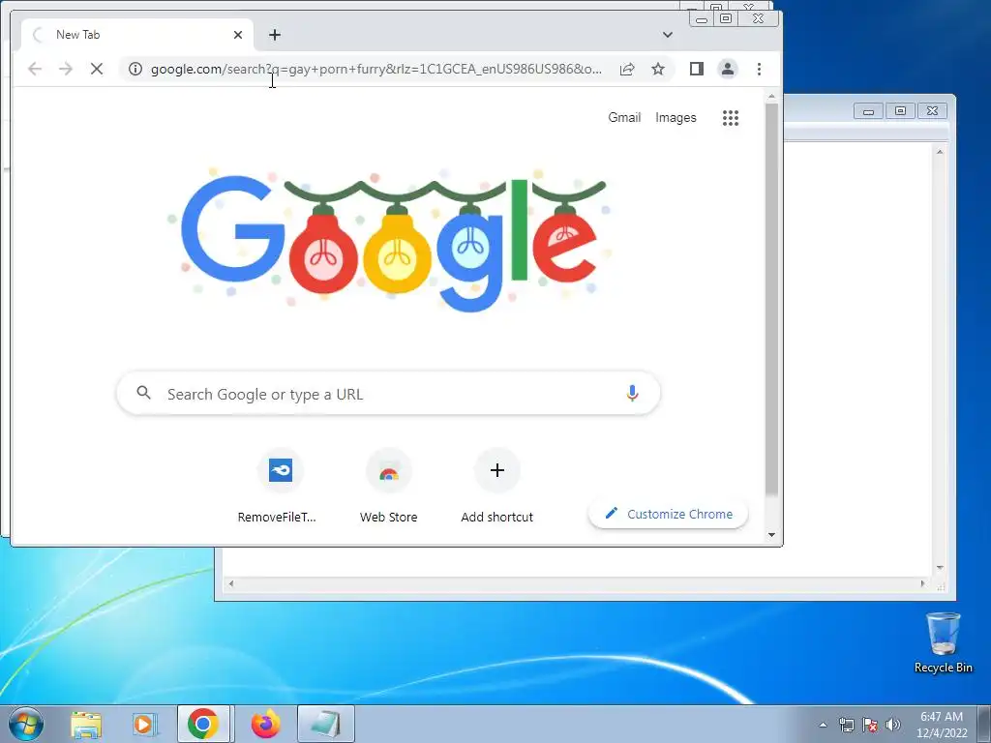Minimize the Chrome window

702,19
